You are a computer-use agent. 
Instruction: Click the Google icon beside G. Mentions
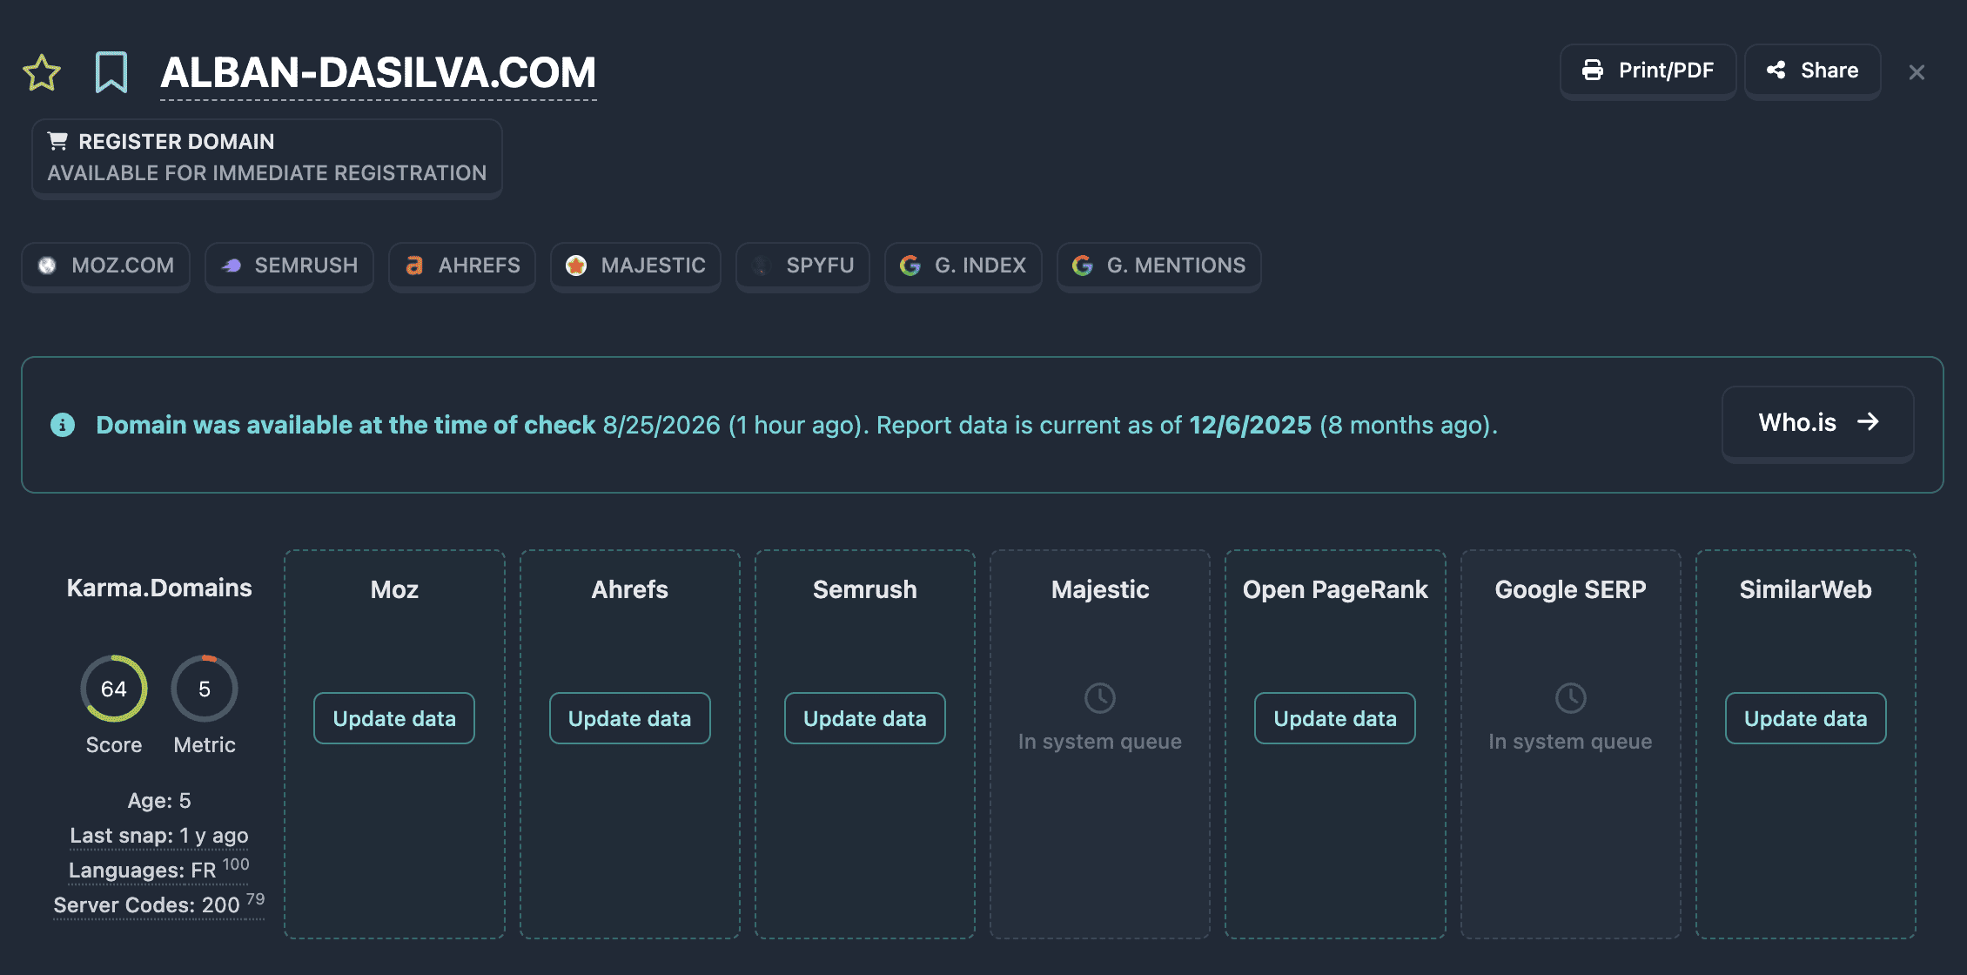1083,266
